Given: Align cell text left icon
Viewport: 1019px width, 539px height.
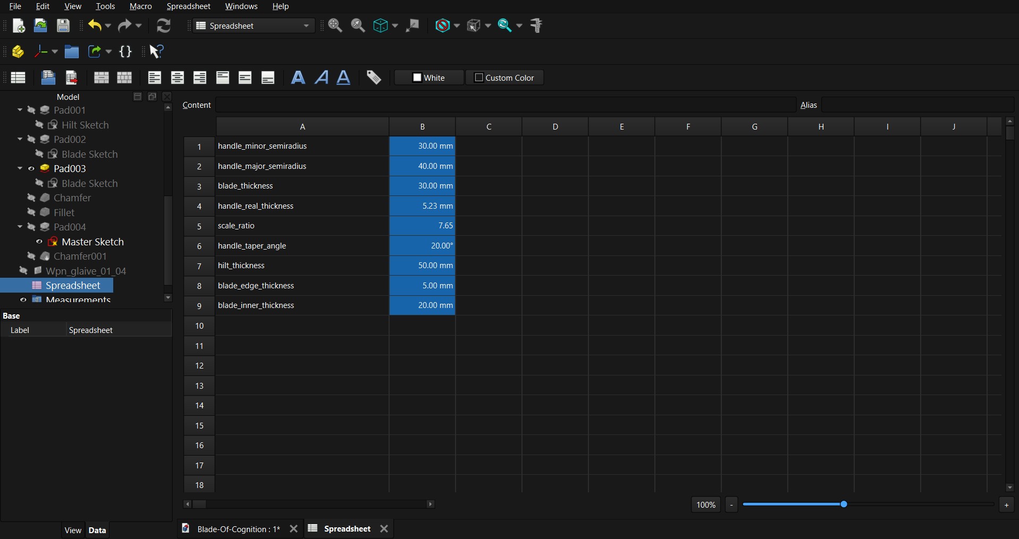Looking at the screenshot, I should click(155, 78).
